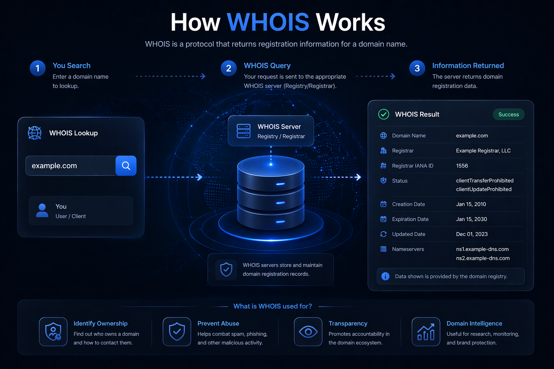The image size is (554, 369).
Task: Toggle the Transparency eye icon
Action: (x=308, y=332)
